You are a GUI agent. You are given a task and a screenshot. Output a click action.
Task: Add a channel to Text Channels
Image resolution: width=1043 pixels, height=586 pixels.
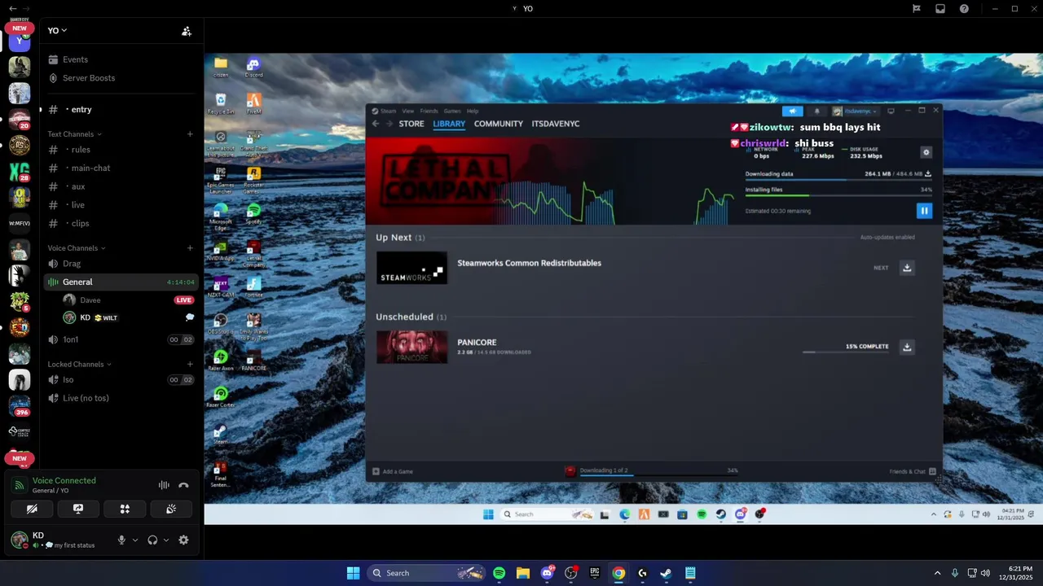[x=190, y=134]
